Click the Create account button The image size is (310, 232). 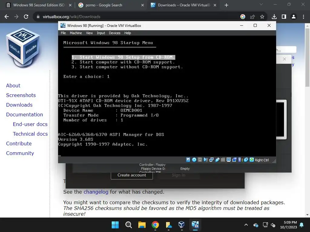tap(132, 175)
